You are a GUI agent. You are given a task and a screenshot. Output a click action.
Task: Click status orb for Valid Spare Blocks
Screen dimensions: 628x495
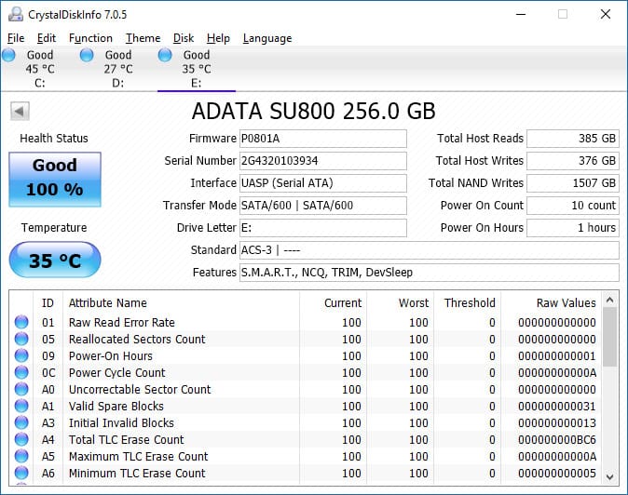[21, 406]
